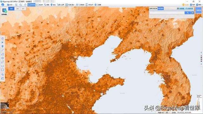203x114 pixels.
Task: Activate the pan hand tool in toolbar
Action: point(25,5)
